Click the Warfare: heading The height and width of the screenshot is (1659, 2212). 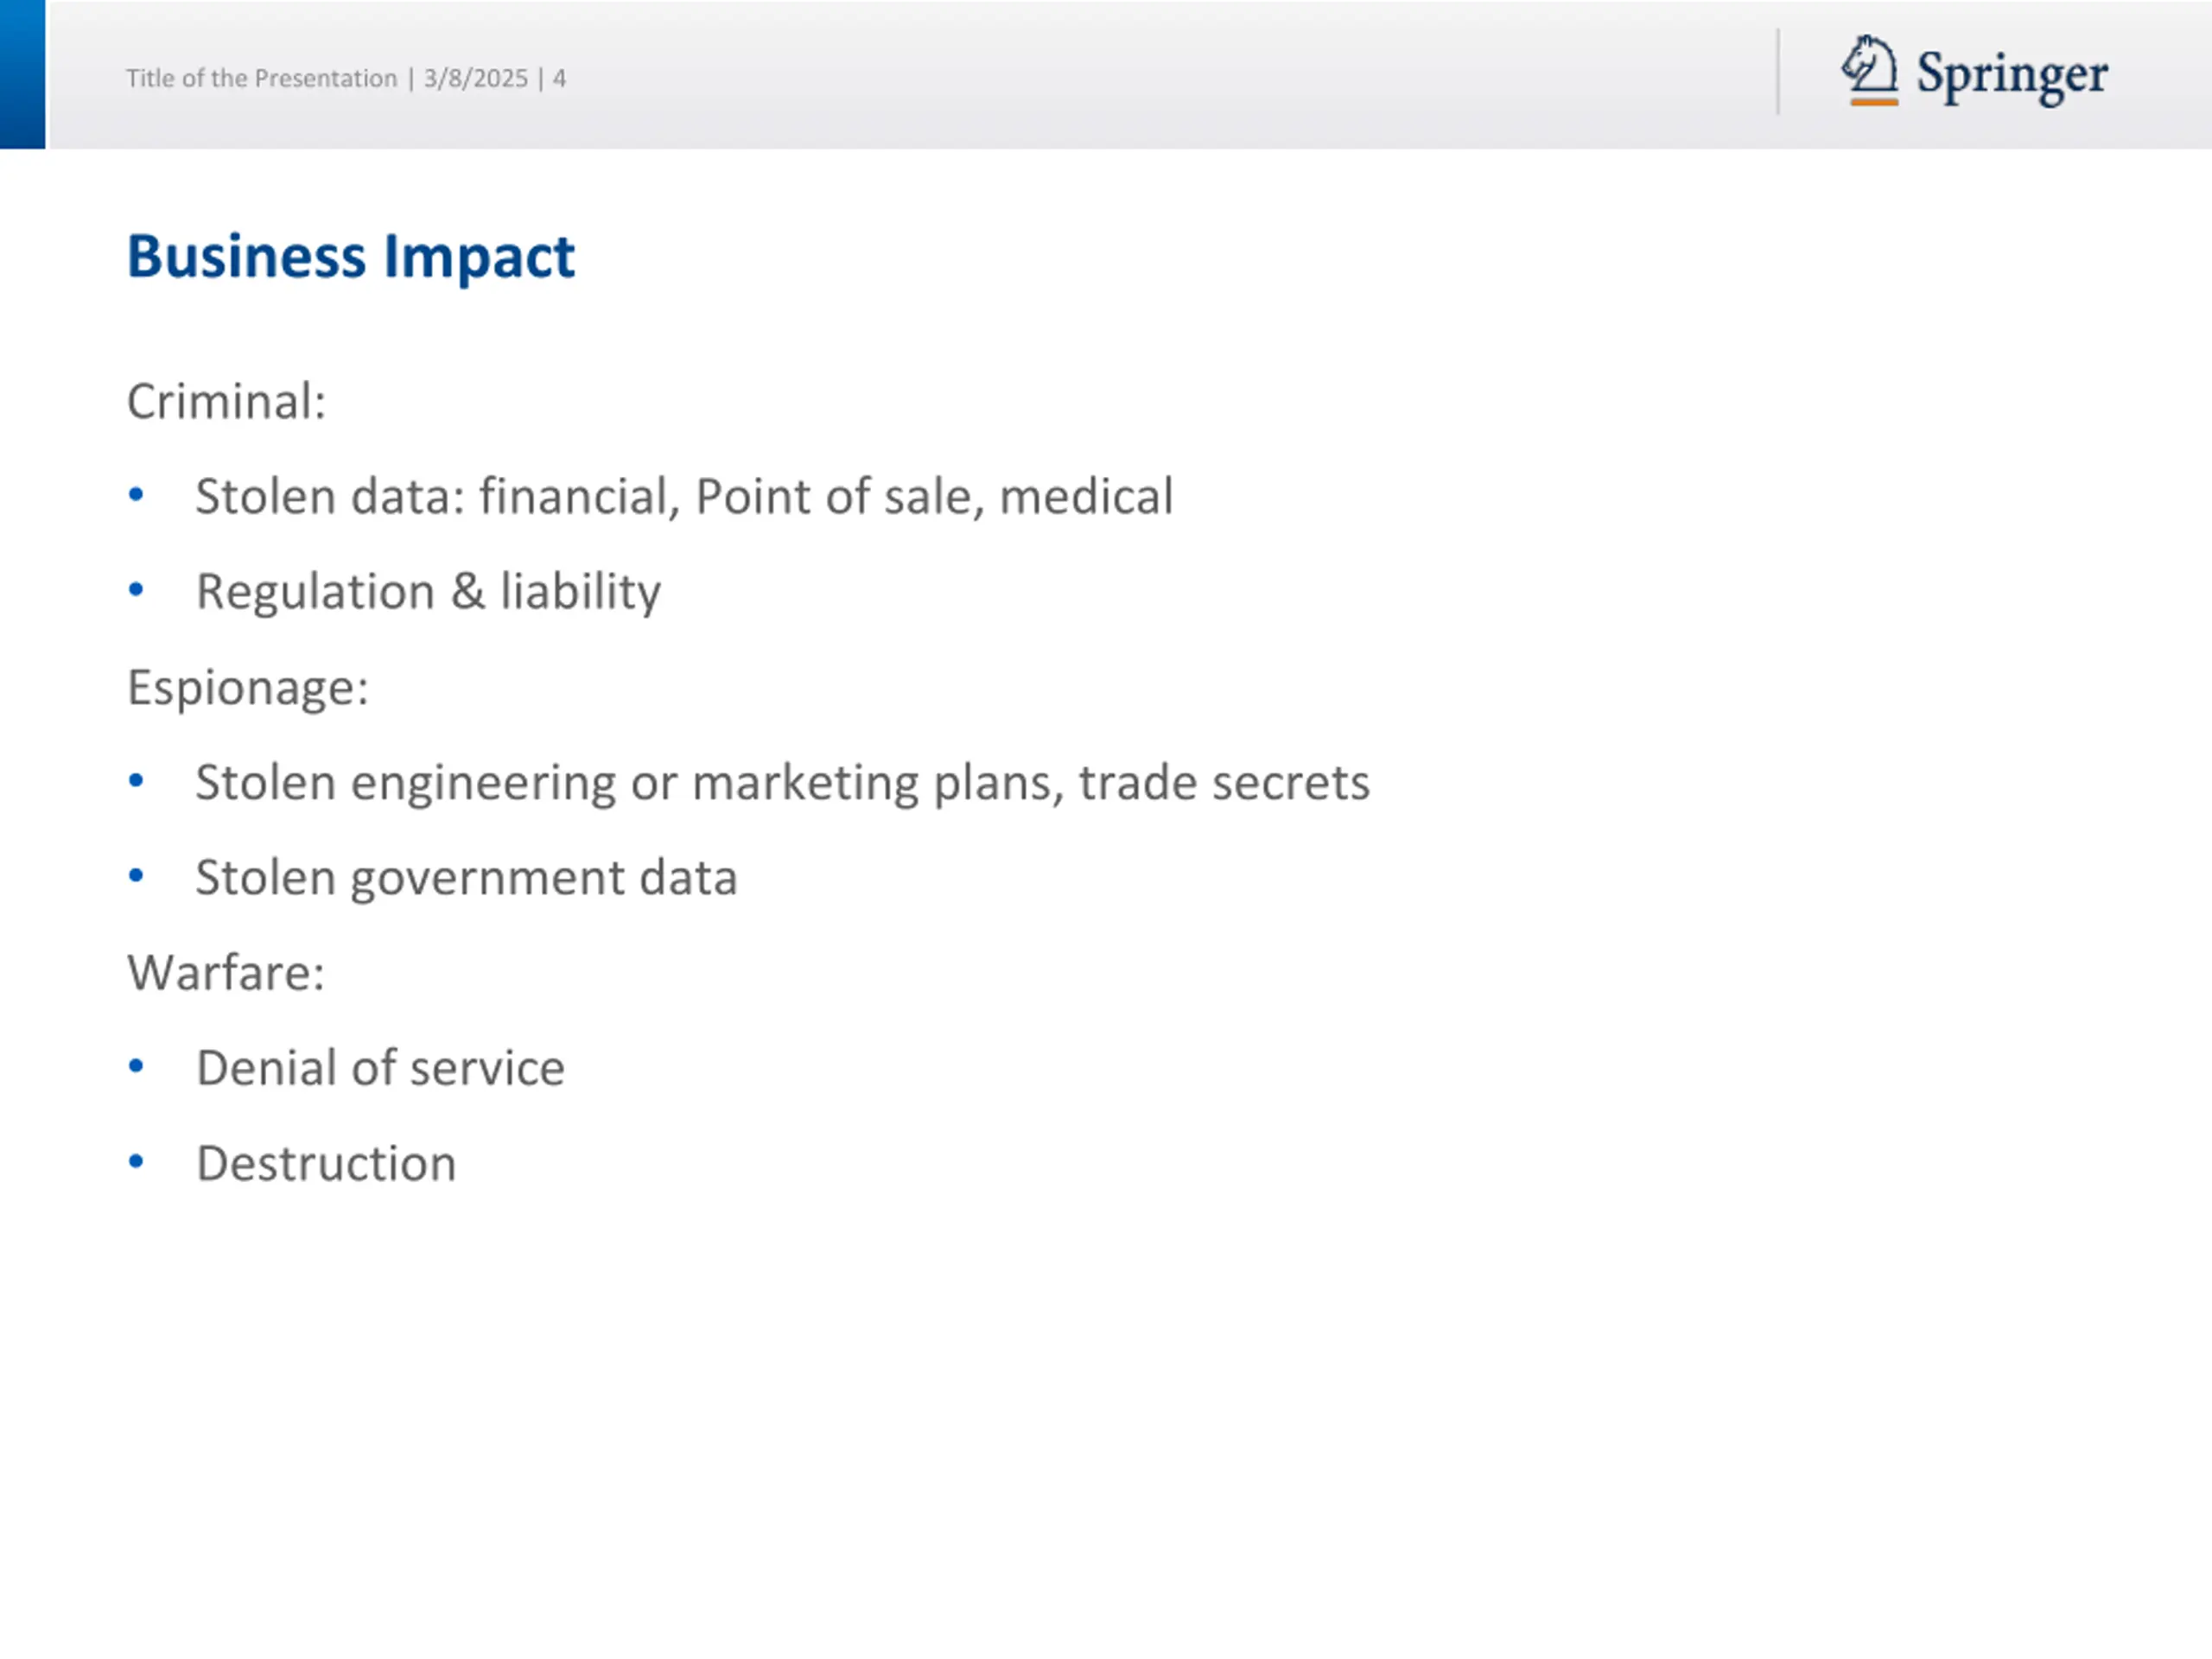pyautogui.click(x=226, y=973)
